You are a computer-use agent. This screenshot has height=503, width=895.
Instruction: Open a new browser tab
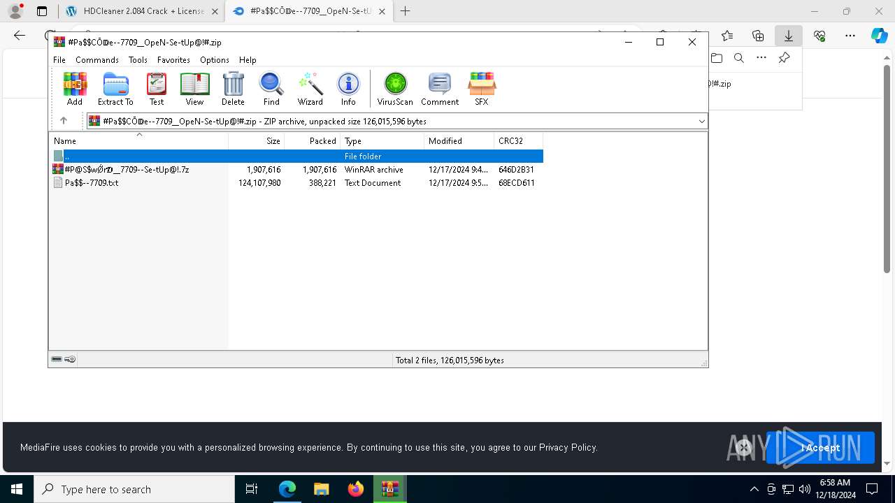[405, 11]
